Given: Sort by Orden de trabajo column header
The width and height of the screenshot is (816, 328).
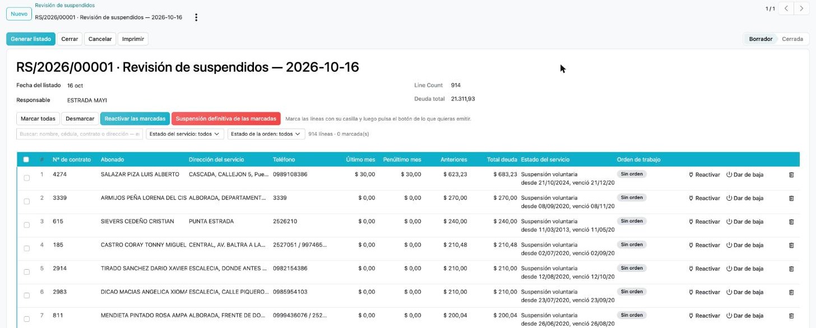Looking at the screenshot, I should (x=639, y=160).
